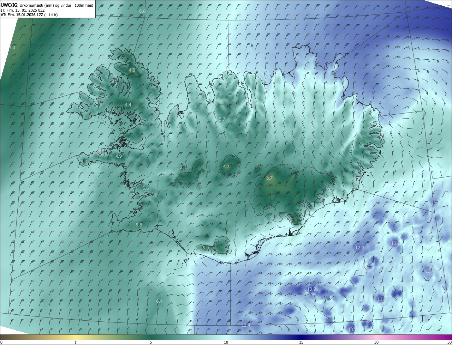Click the 6.8 value label near top edge
The height and width of the screenshot is (345, 452).
[142, 11]
